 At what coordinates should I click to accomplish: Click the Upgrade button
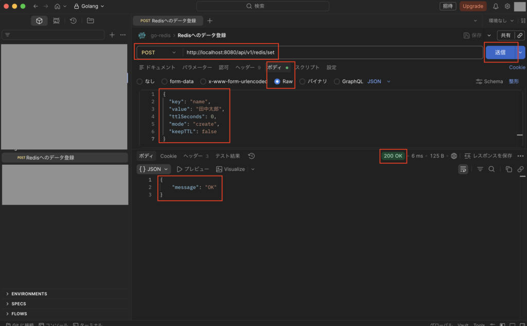click(472, 6)
